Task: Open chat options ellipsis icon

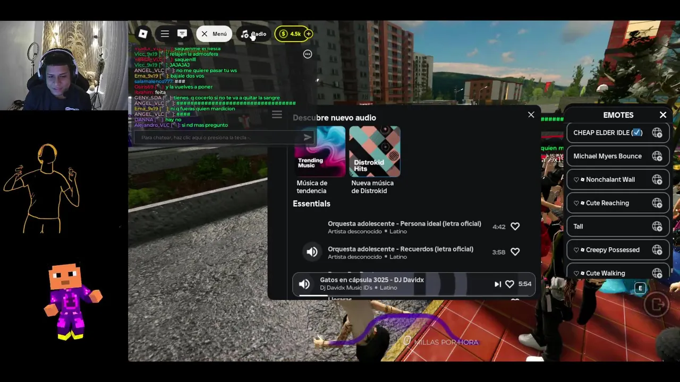Action: pyautogui.click(x=307, y=54)
